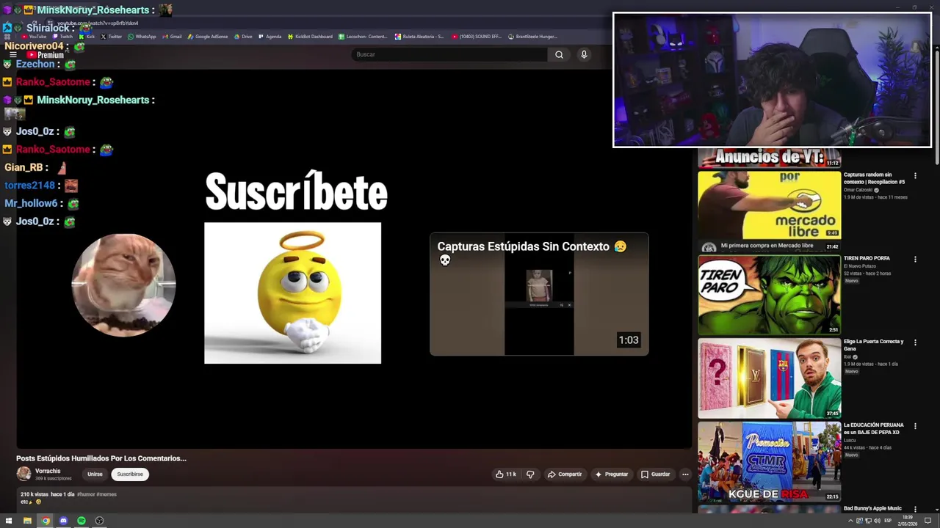Image resolution: width=940 pixels, height=528 pixels.
Task: Switch to Chrome in the taskbar
Action: [46, 521]
